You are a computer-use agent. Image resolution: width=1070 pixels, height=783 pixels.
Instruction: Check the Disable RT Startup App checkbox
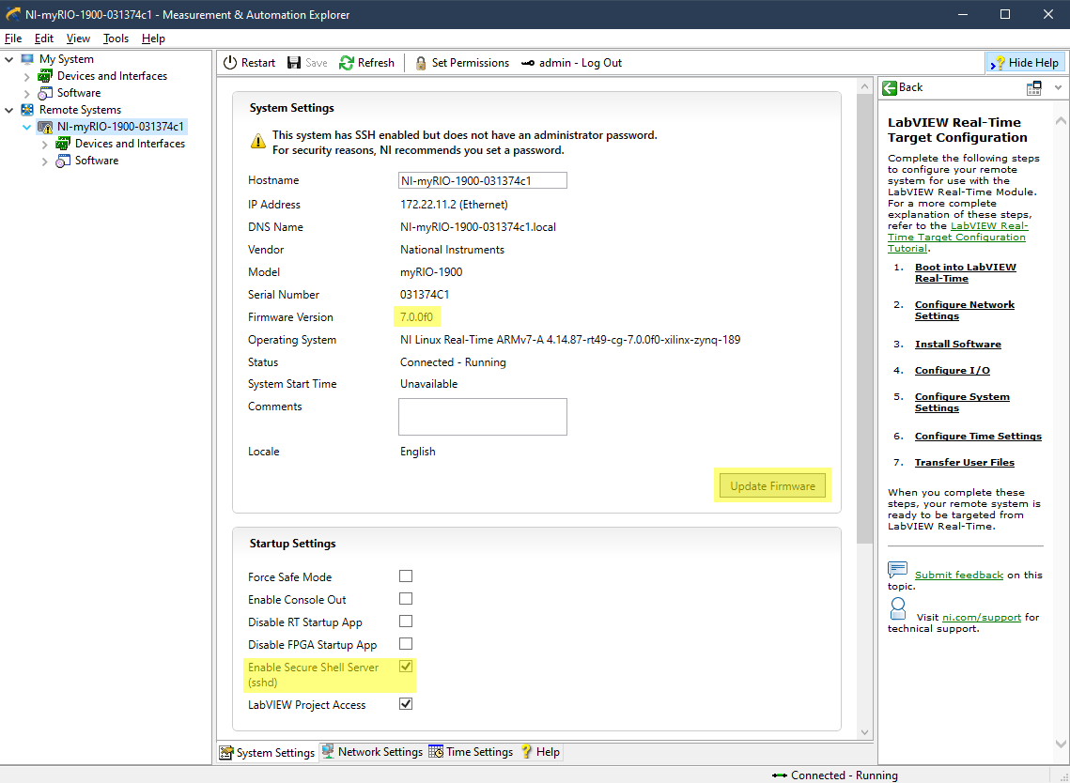pyautogui.click(x=406, y=622)
